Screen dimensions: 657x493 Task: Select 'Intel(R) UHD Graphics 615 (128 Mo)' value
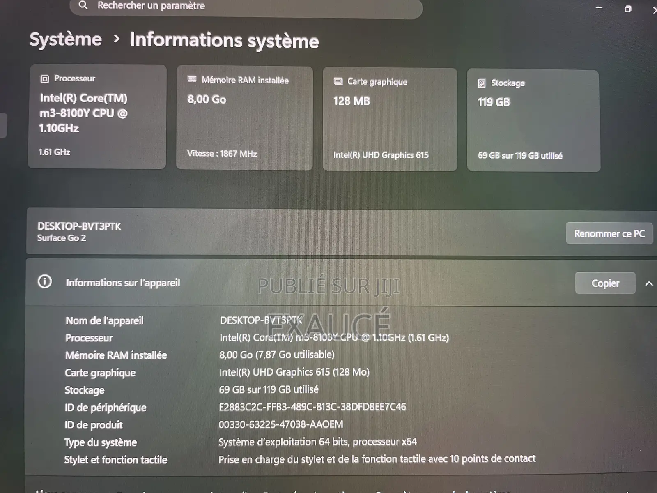pos(294,372)
